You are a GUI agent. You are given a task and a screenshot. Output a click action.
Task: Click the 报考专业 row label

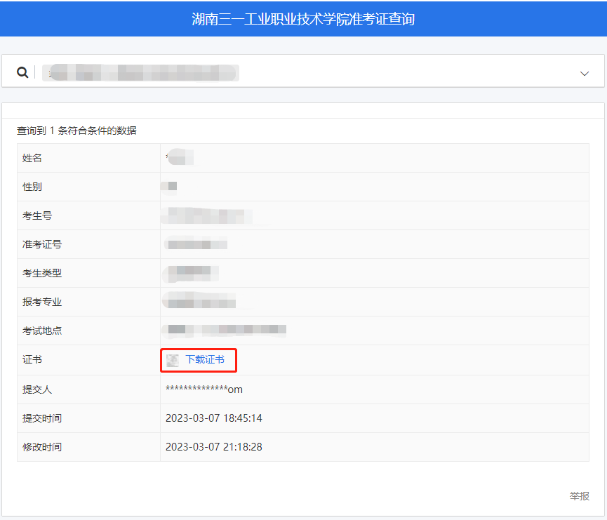42,302
